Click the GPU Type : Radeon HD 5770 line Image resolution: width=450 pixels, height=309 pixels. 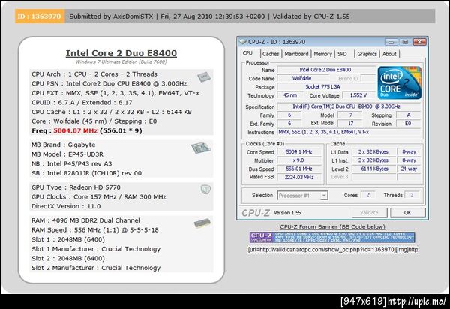(x=76, y=187)
